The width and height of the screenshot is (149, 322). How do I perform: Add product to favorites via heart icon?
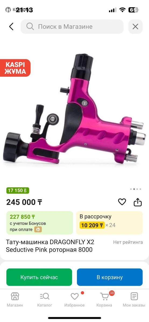pos(122,202)
